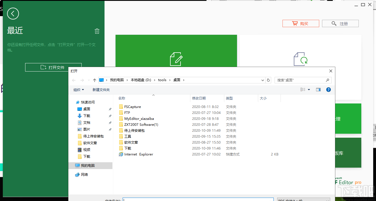376x201 pixels.
Task: Select 视频 in navigation pane
Action: pyautogui.click(x=87, y=150)
